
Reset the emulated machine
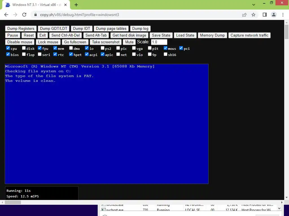[x=29, y=35]
